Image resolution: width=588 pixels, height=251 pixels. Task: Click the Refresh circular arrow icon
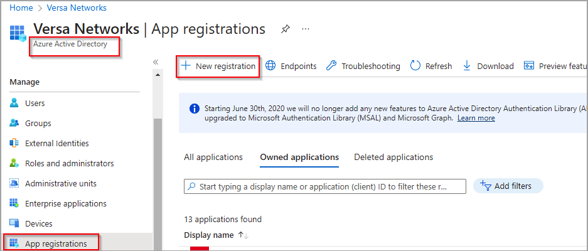[415, 66]
